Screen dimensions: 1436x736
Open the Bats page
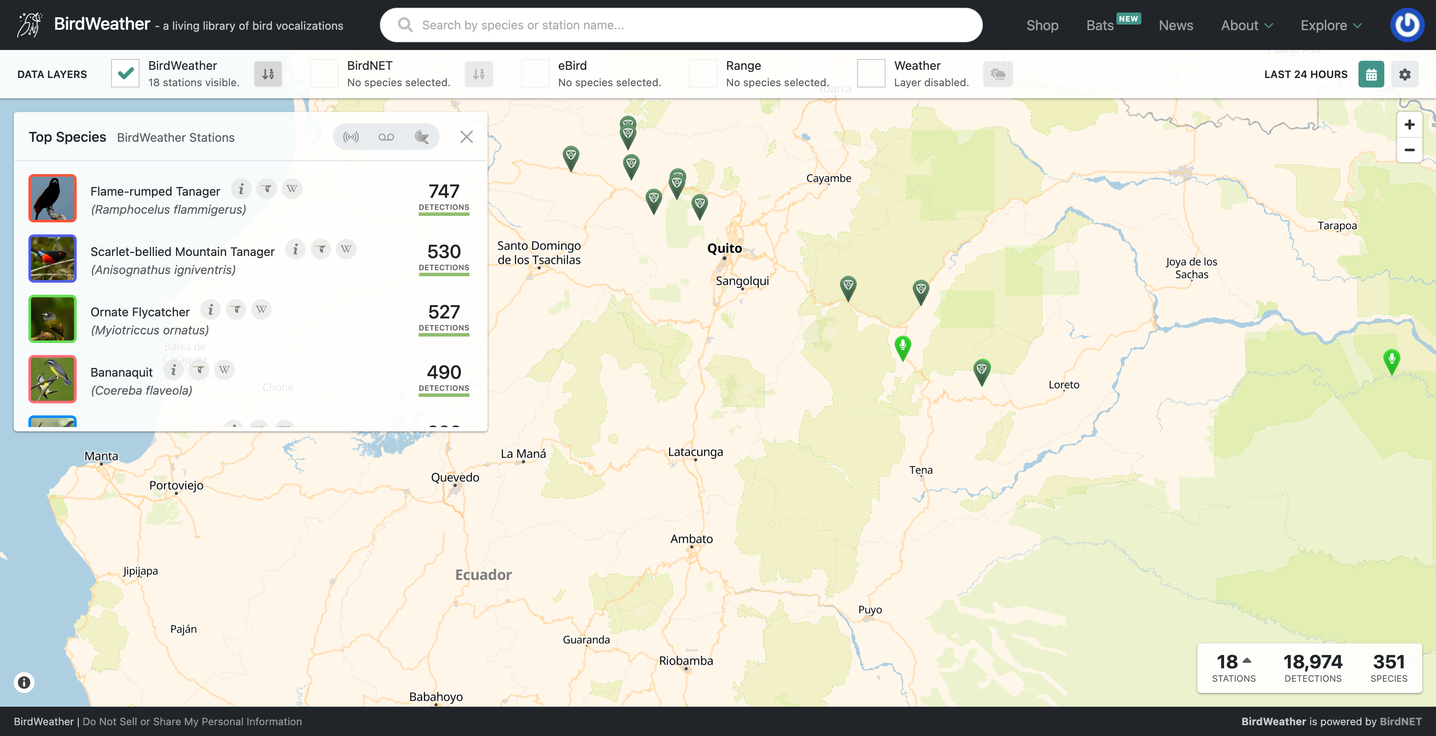pos(1099,25)
